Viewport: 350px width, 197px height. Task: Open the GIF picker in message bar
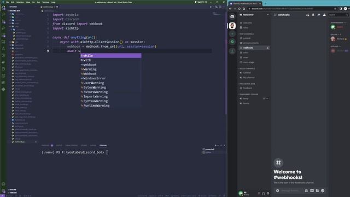[x=312, y=190]
